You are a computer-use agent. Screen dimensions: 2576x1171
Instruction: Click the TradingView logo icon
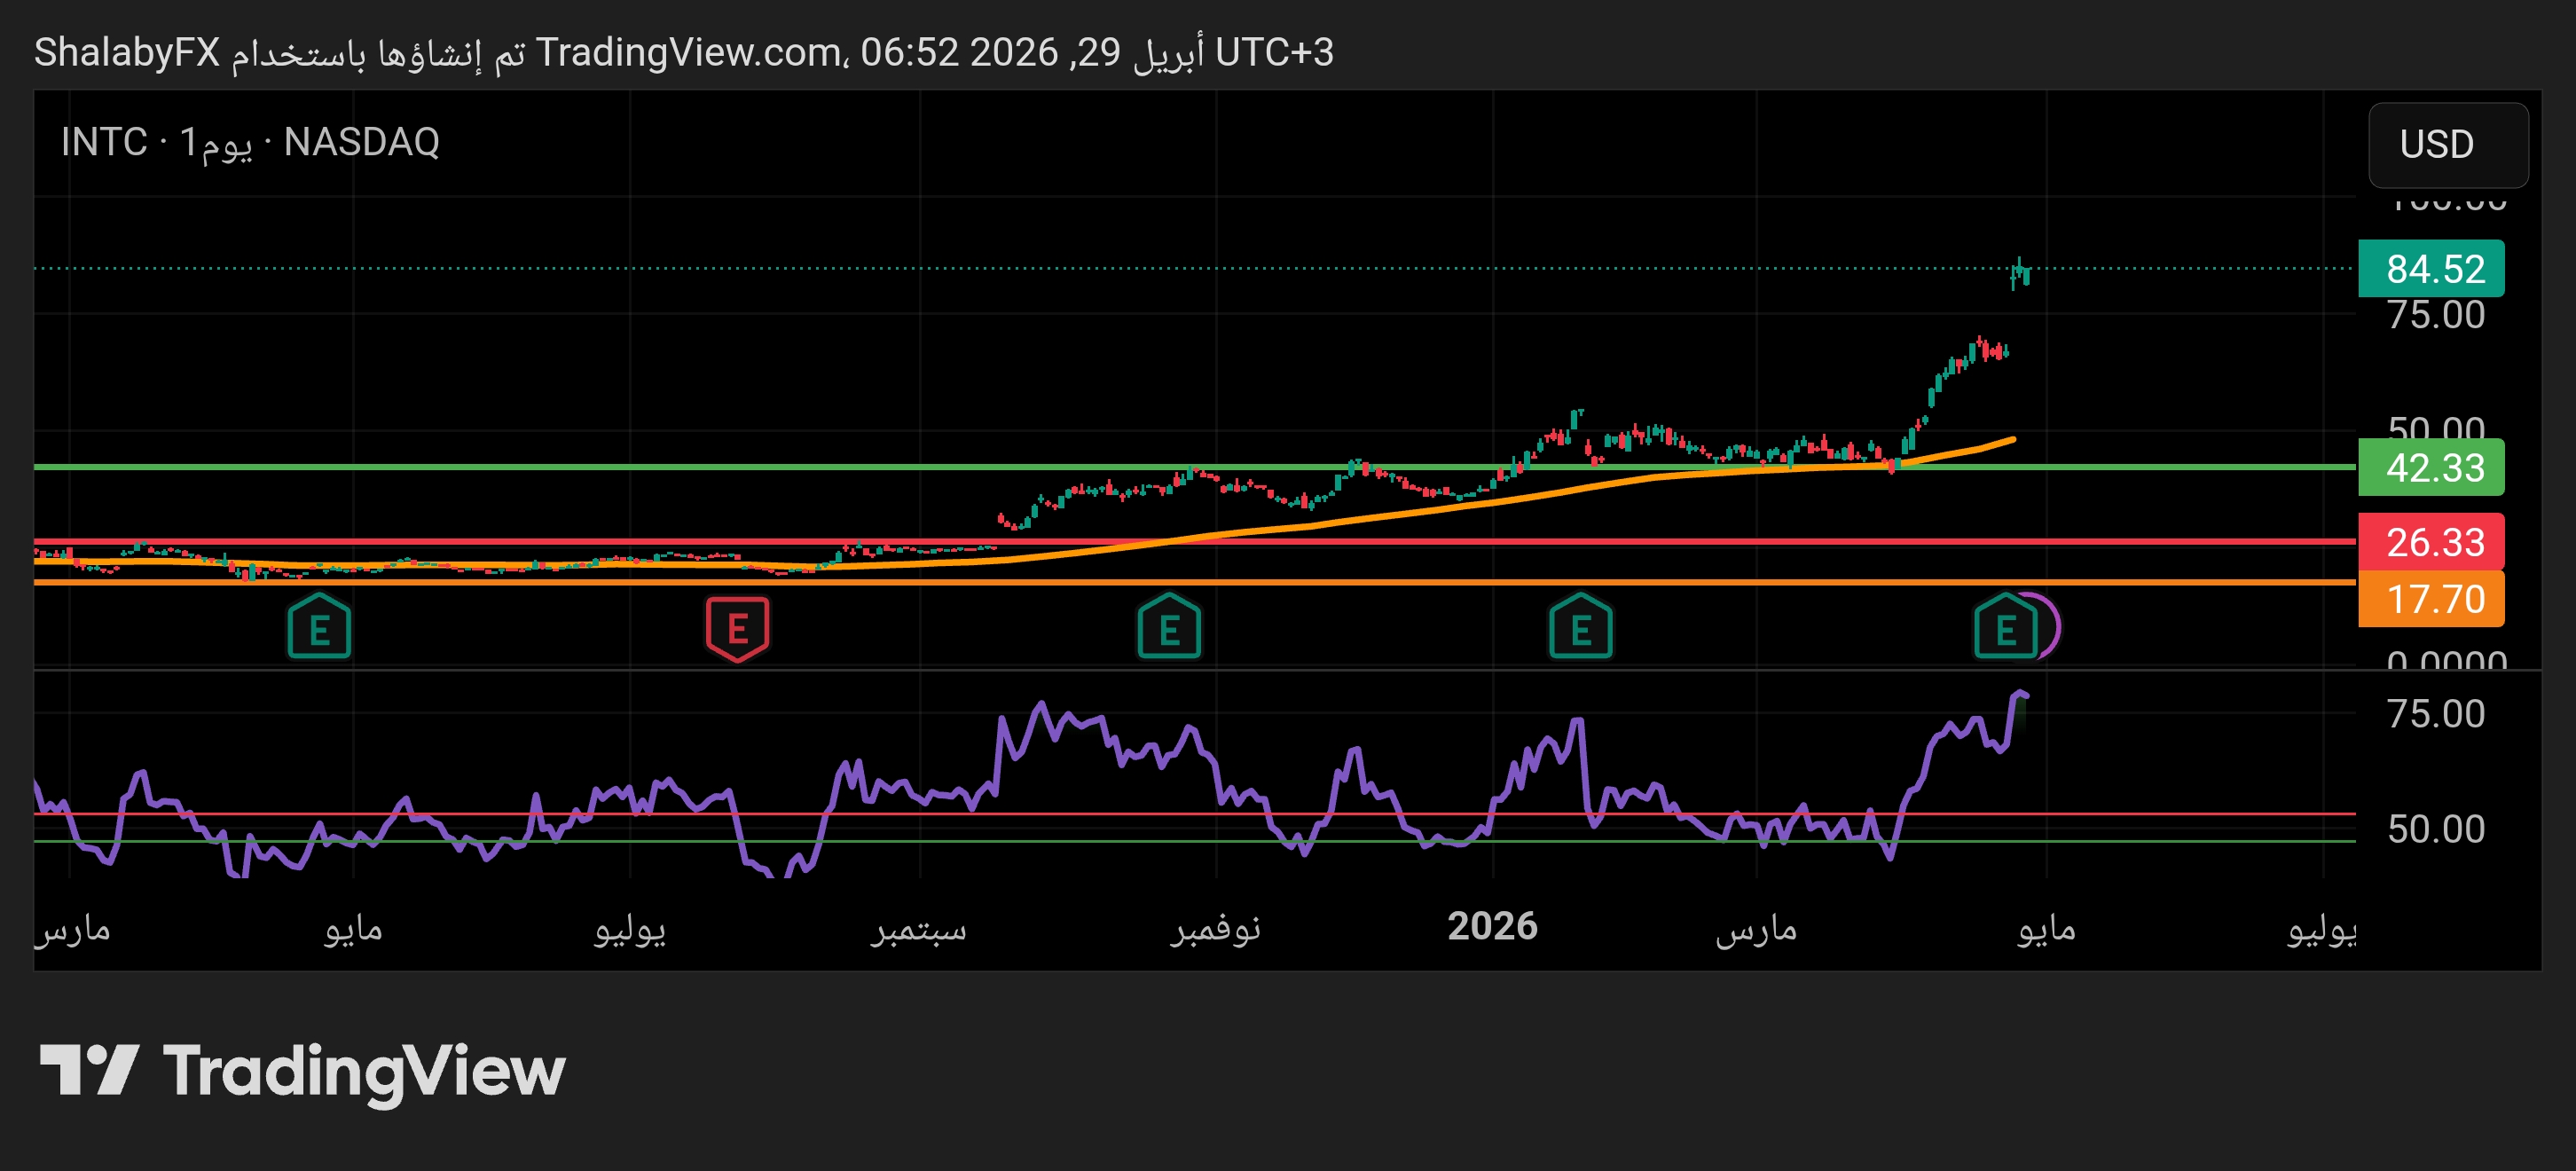coord(88,1070)
